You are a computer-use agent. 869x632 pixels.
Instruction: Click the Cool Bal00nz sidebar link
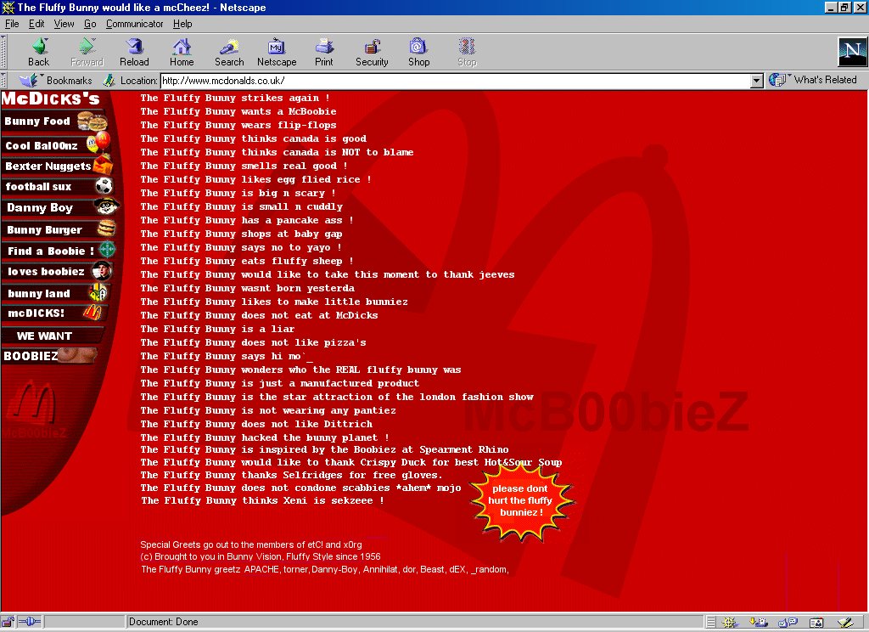point(55,145)
